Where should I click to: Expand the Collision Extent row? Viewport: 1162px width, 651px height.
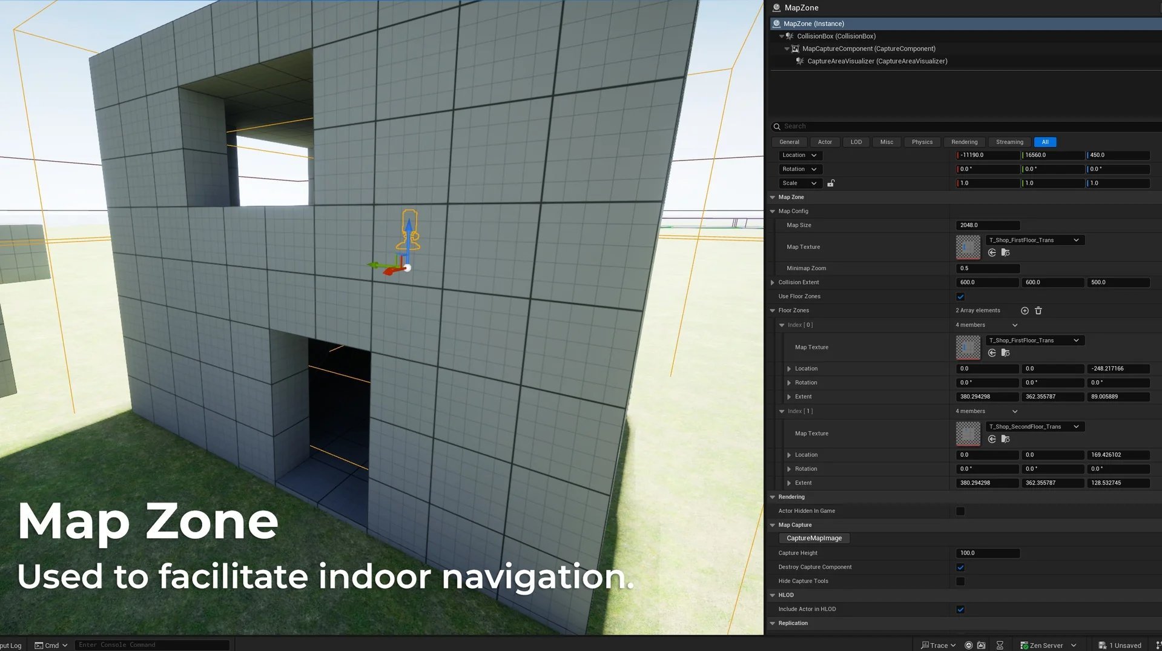pos(772,282)
